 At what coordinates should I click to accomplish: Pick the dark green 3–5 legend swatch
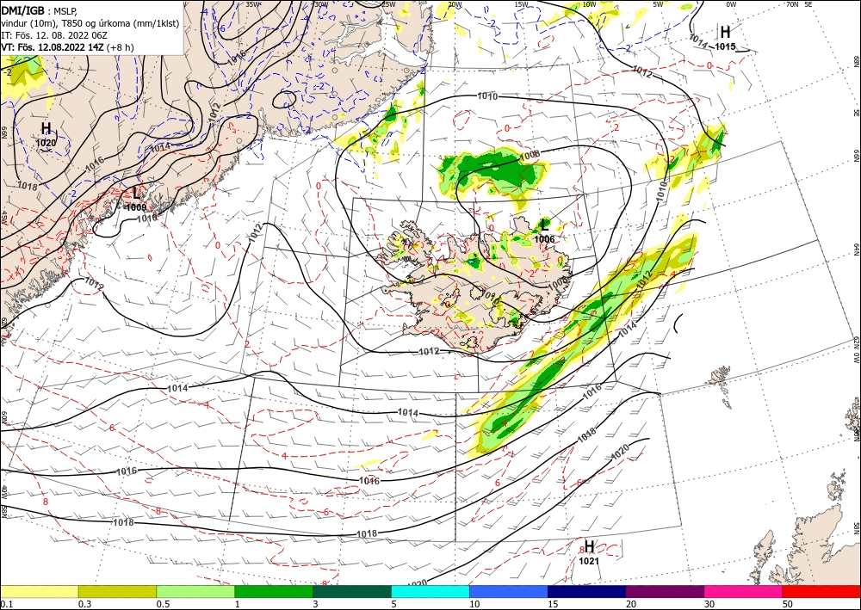click(x=352, y=591)
